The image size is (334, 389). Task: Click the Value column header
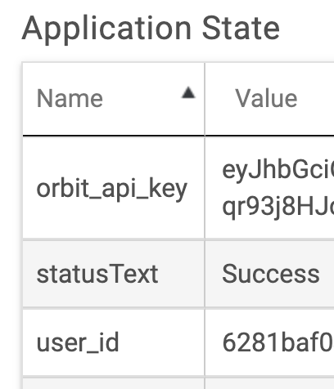click(266, 99)
